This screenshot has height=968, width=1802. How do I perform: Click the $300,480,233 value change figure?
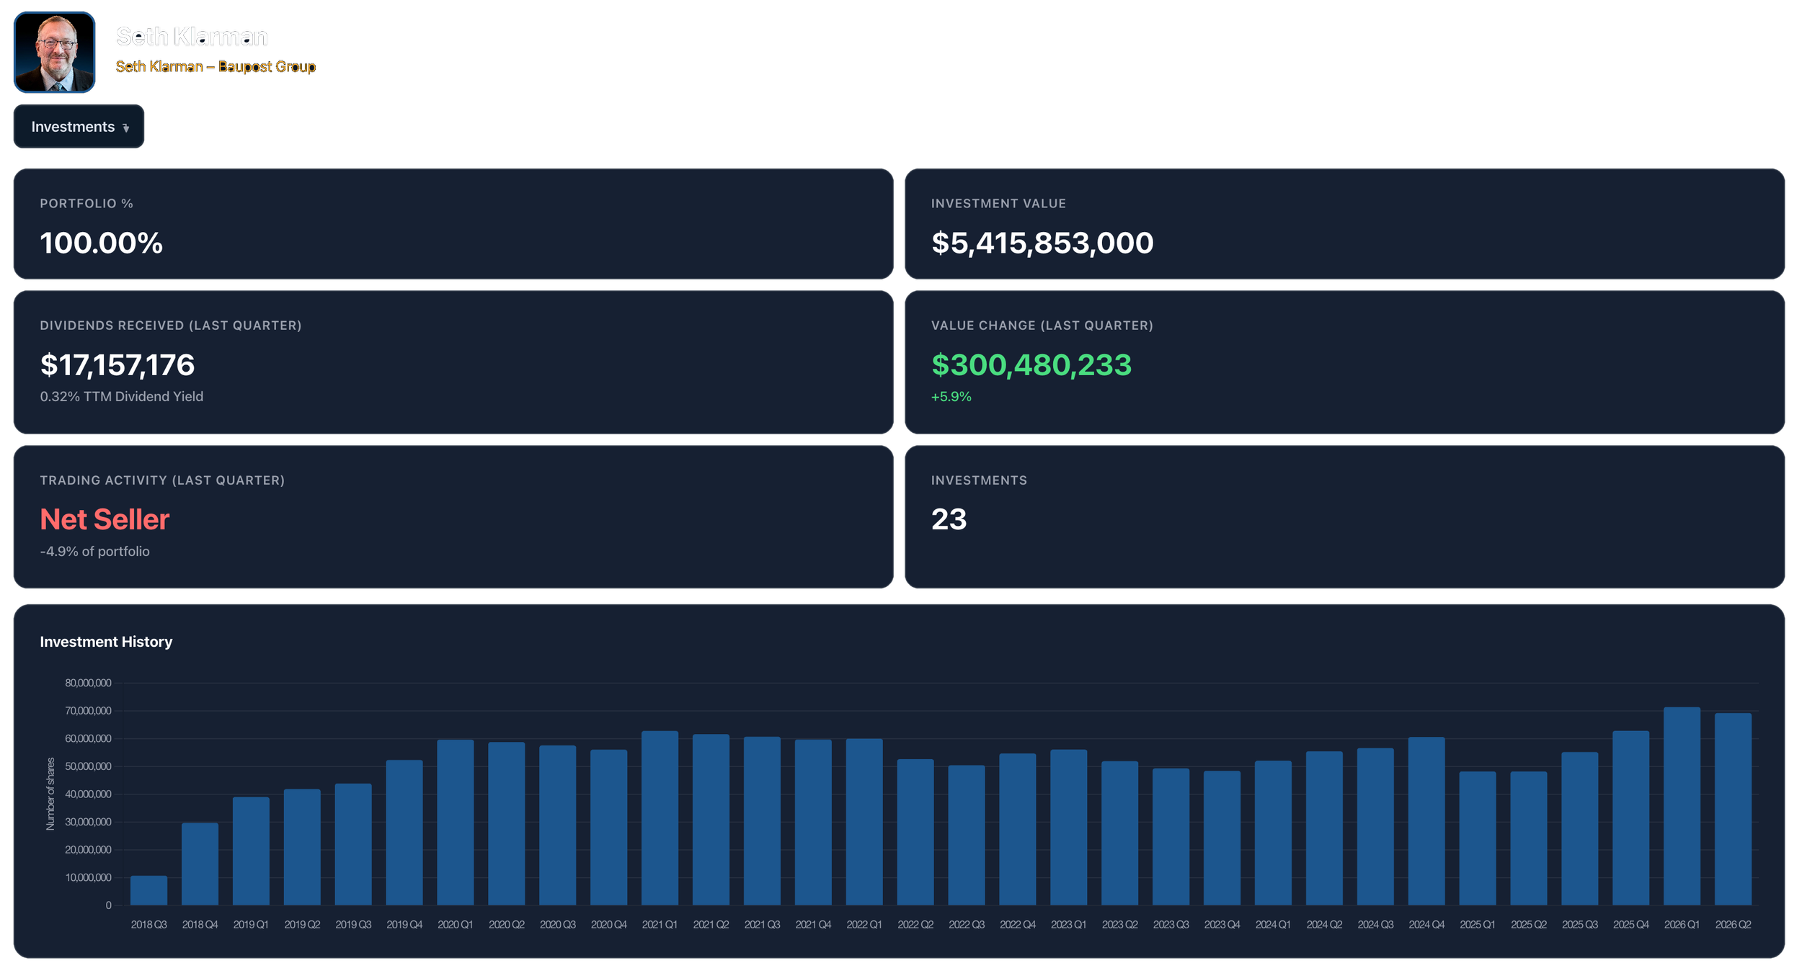click(x=1031, y=365)
